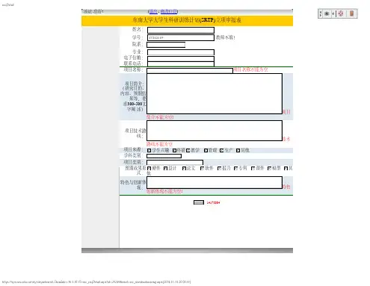Click the up/down arrows on the floating toolbar

[321, 13]
